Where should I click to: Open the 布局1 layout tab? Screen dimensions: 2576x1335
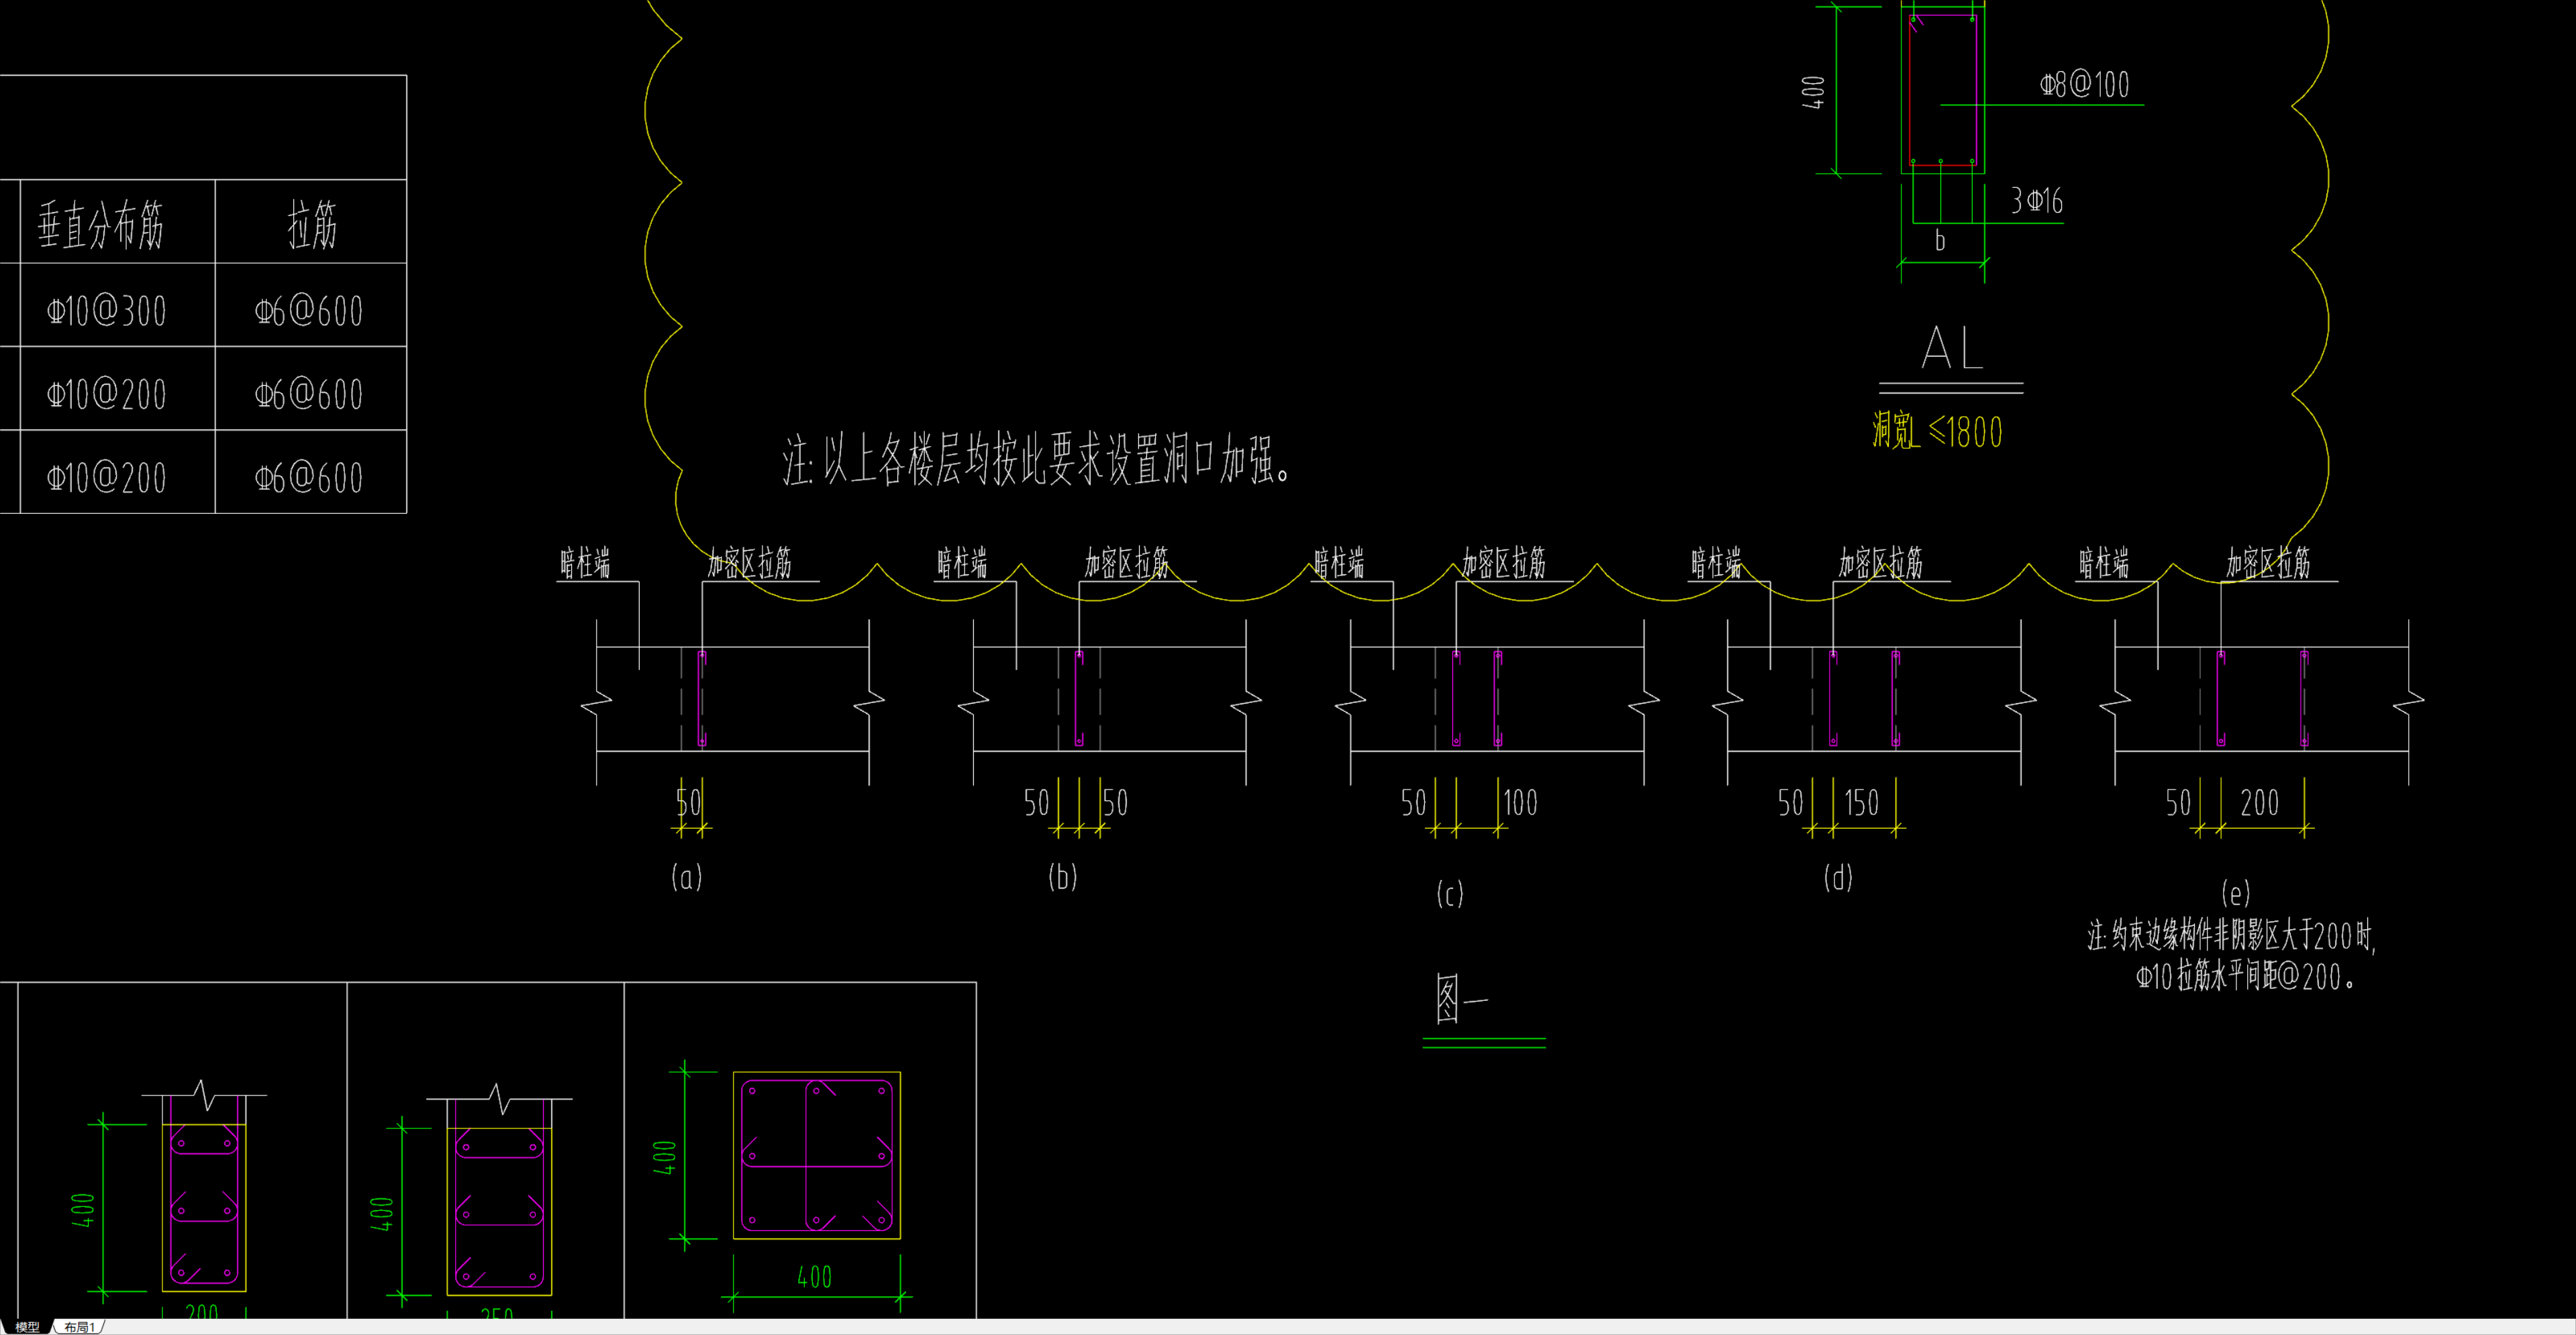tap(78, 1327)
